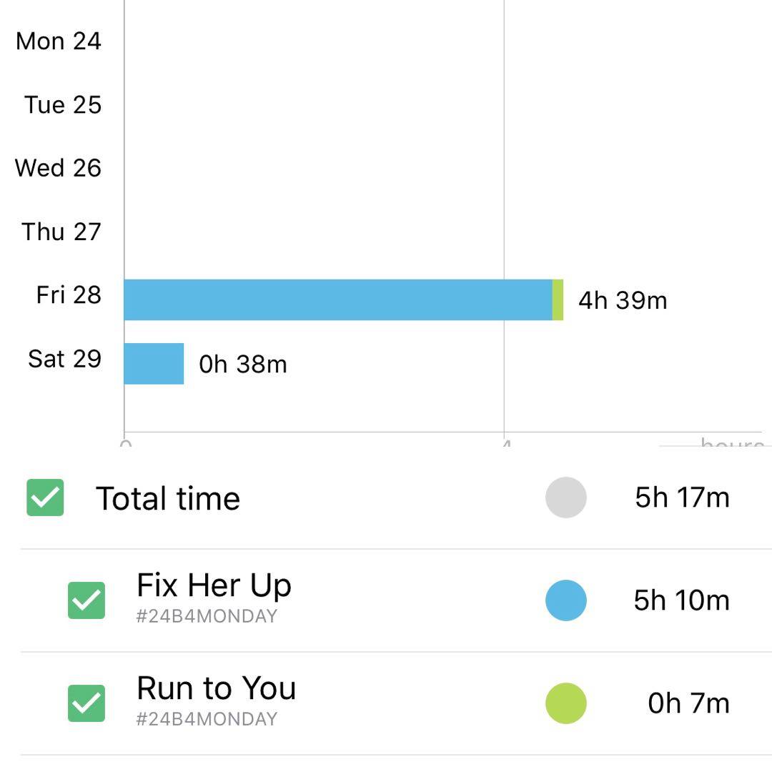Toggle the Total time checkbox
The image size is (772, 772).
(x=45, y=498)
